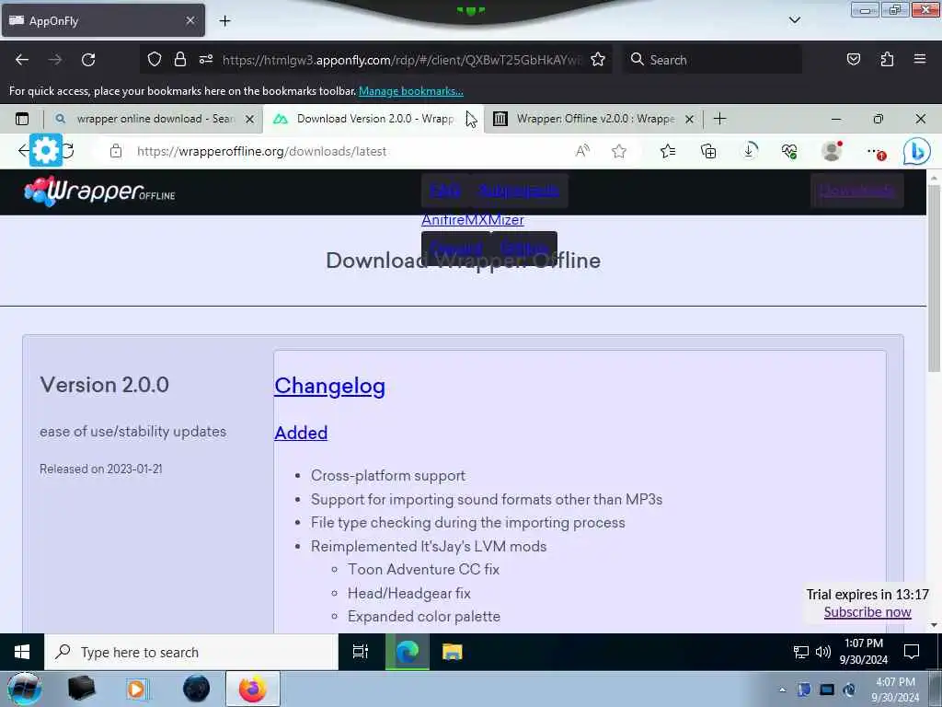
Task: Click the page vertical scrollbar
Action: pyautogui.click(x=934, y=280)
